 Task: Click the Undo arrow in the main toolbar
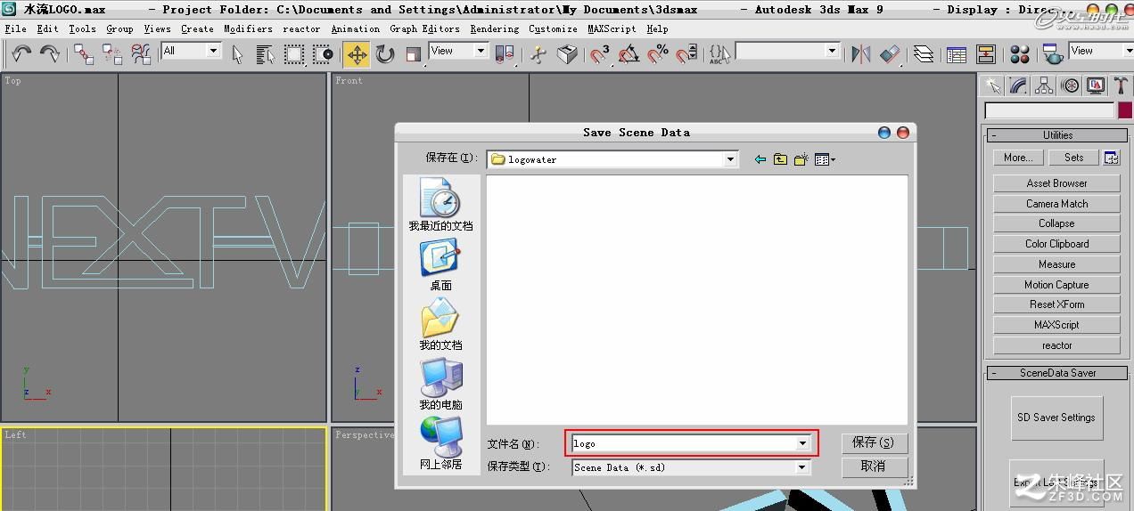click(21, 54)
